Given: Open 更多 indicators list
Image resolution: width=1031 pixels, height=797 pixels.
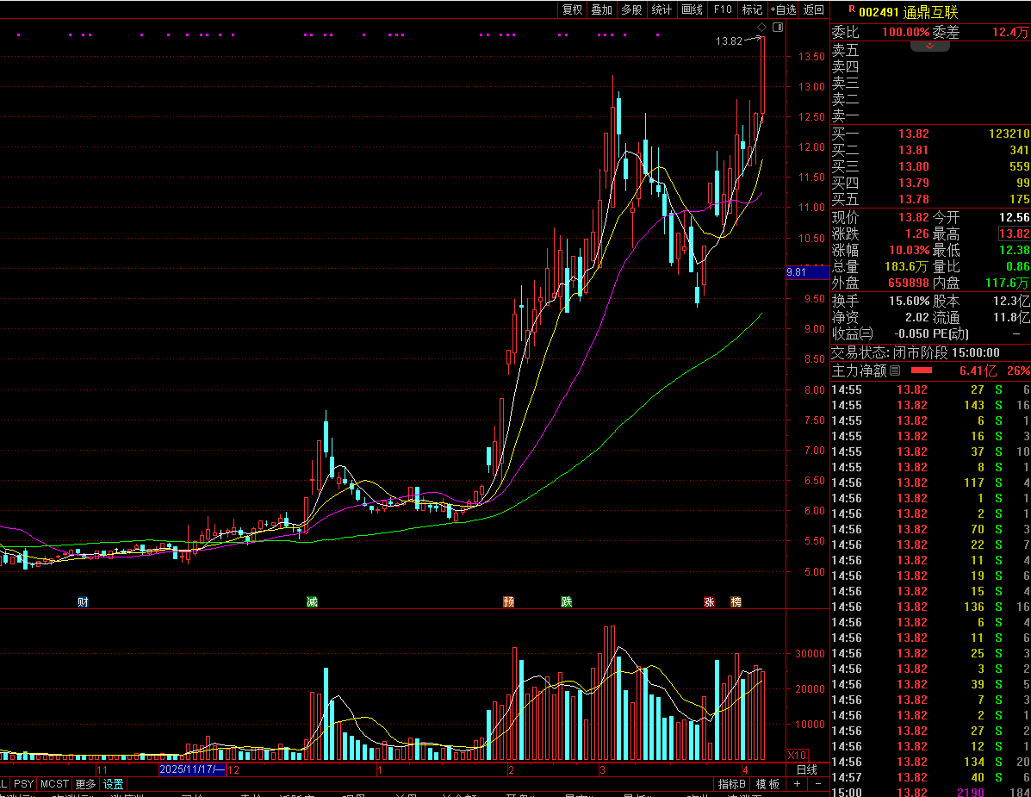Looking at the screenshot, I should tap(85, 784).
